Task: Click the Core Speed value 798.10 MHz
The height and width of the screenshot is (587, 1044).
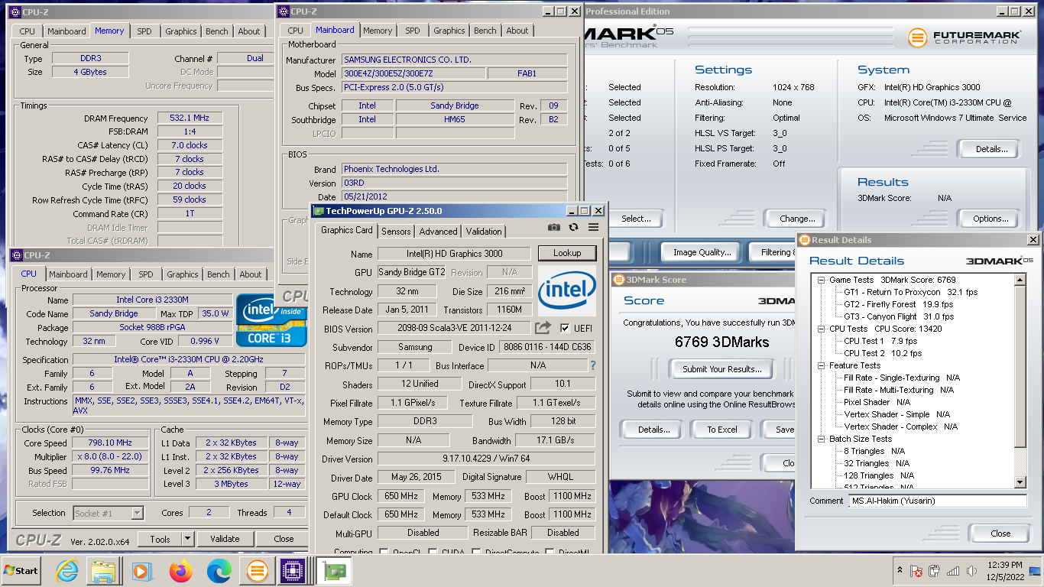Action: pyautogui.click(x=110, y=443)
